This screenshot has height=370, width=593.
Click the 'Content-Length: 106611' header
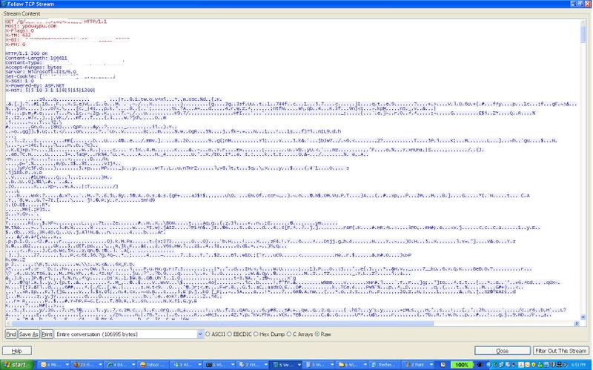[x=36, y=59]
